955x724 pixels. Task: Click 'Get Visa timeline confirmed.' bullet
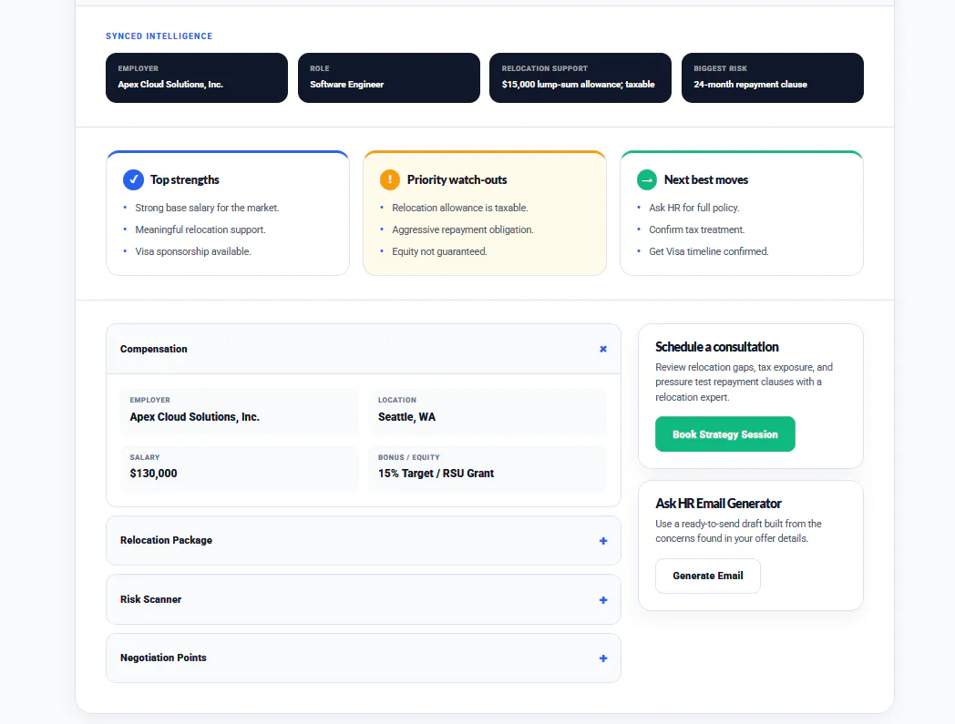(709, 251)
